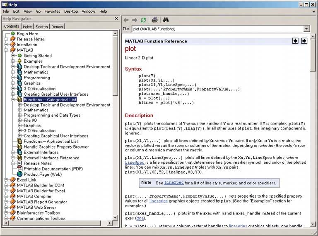
Task: Follow the LineSpec link in the Note box
Action: point(173,182)
